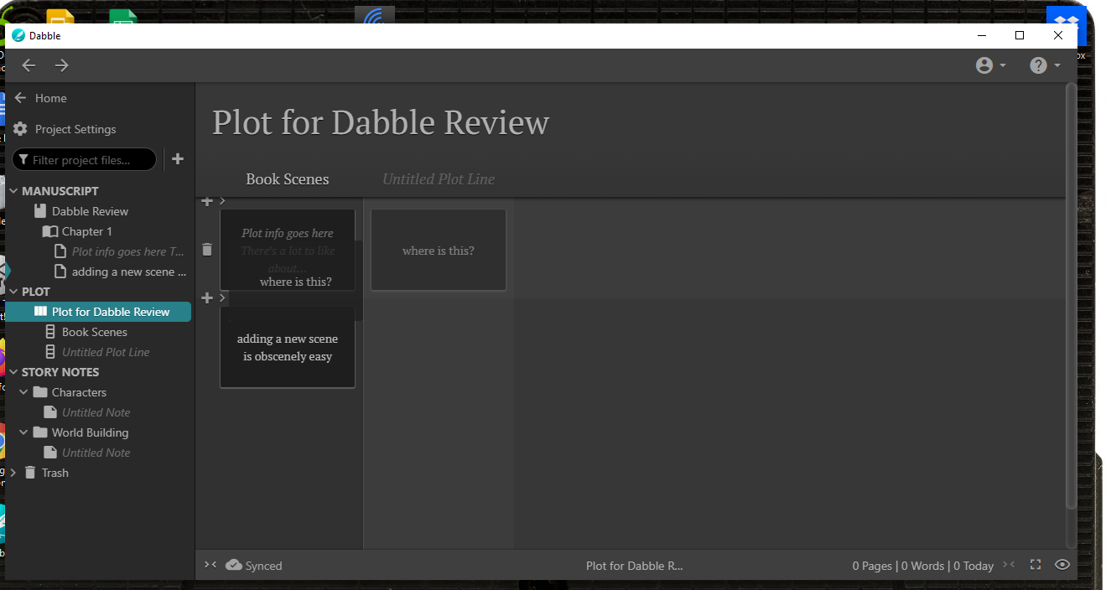1111x590 pixels.
Task: Open the help question mark menu
Action: (x=1044, y=65)
